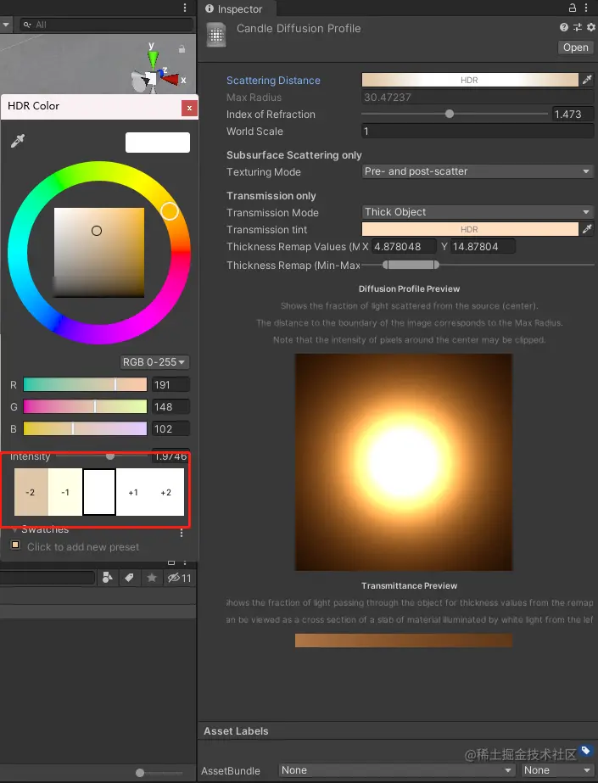Open preset selector icon in Inspector header
Screen dimensions: 598x783
[578, 27]
